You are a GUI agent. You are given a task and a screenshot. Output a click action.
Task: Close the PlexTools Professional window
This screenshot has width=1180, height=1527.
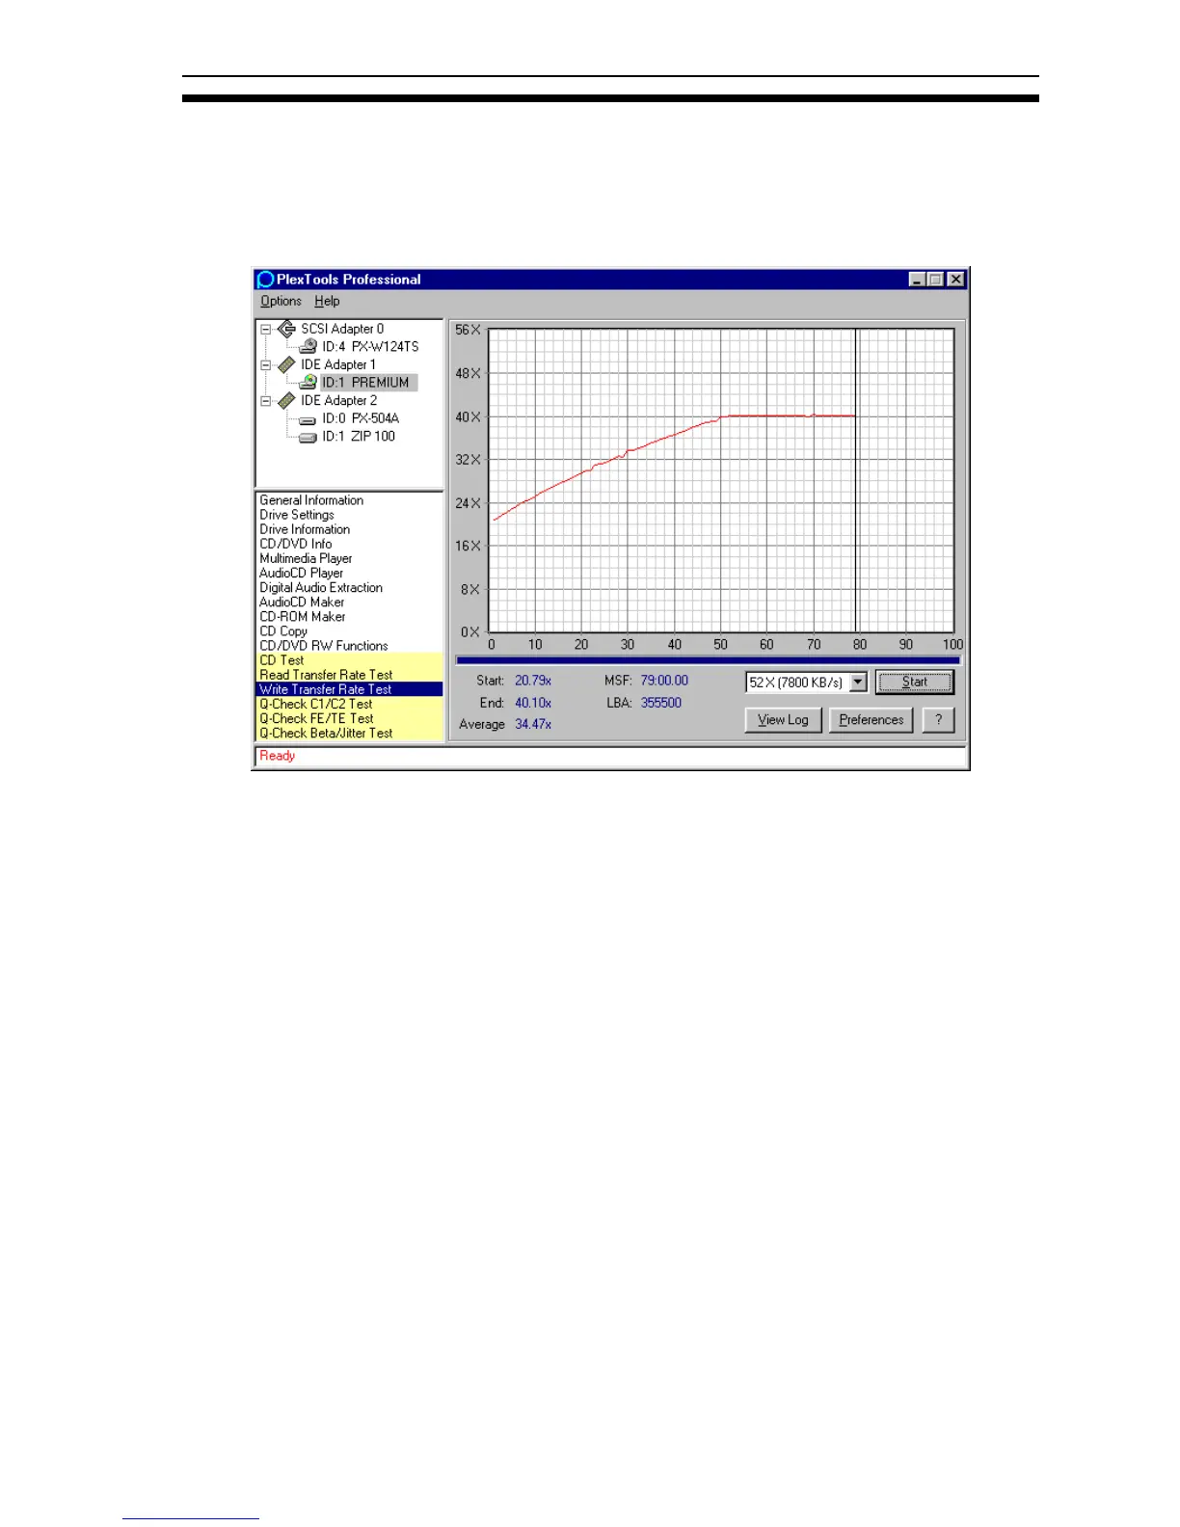click(955, 280)
